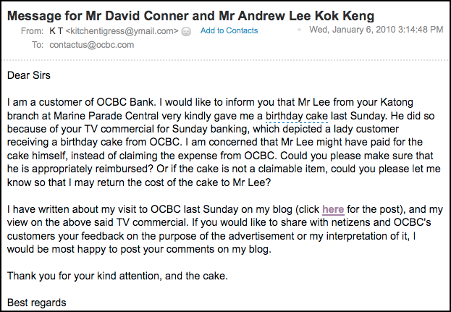Screen dimensions: 451x312
Task: Click the dotted-underlined 'birthday cake' link
Action: [297, 116]
